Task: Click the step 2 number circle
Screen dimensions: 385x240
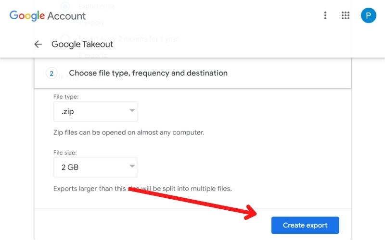Action: 51,73
